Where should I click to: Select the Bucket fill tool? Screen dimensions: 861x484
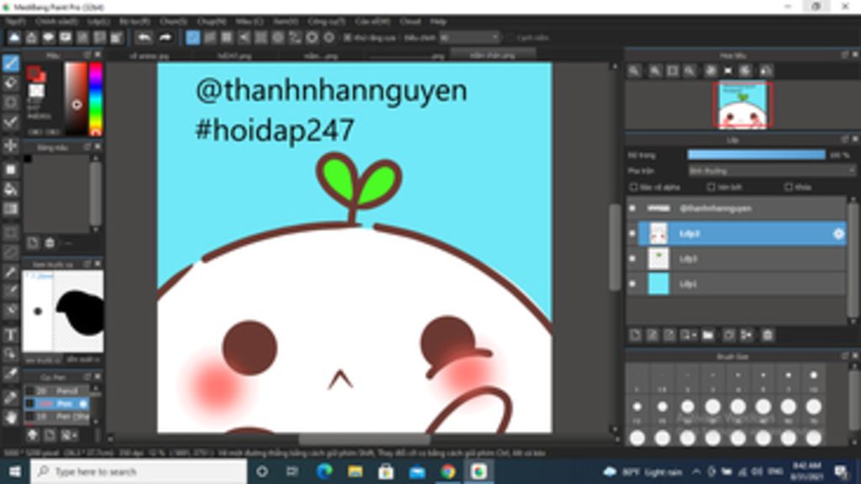point(11,189)
